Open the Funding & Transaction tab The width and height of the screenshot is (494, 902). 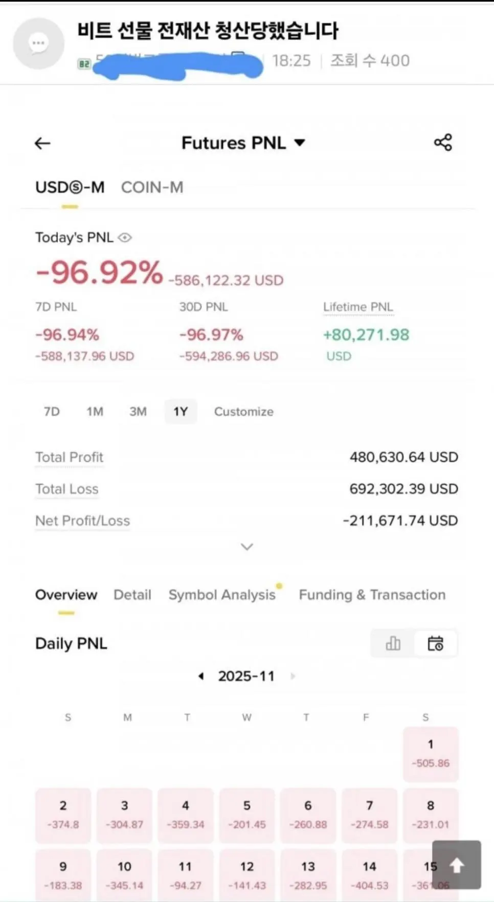pyautogui.click(x=372, y=595)
